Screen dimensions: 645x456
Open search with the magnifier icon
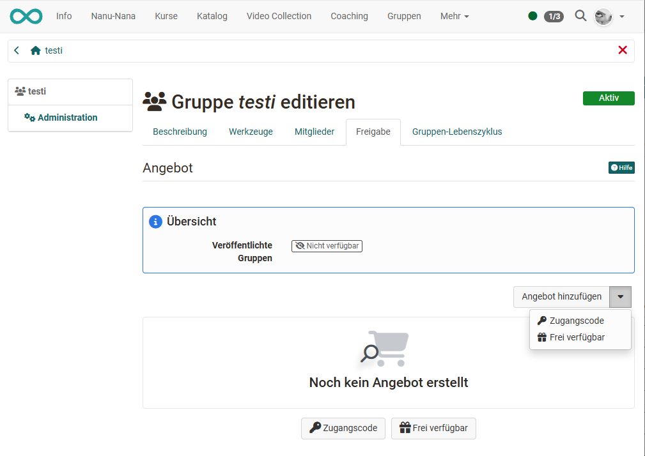tap(580, 16)
